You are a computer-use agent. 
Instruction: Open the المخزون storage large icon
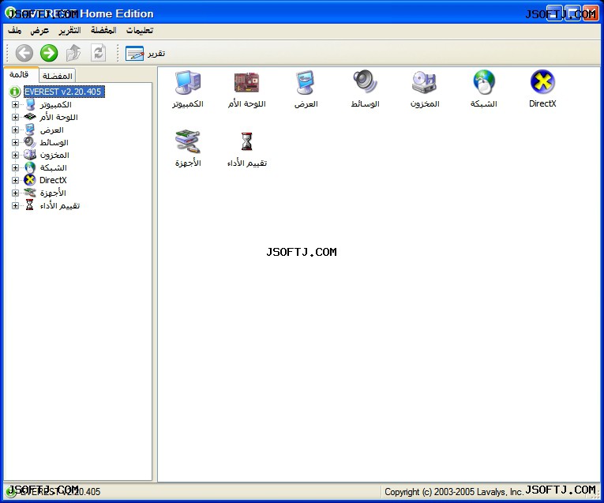pyautogui.click(x=424, y=82)
